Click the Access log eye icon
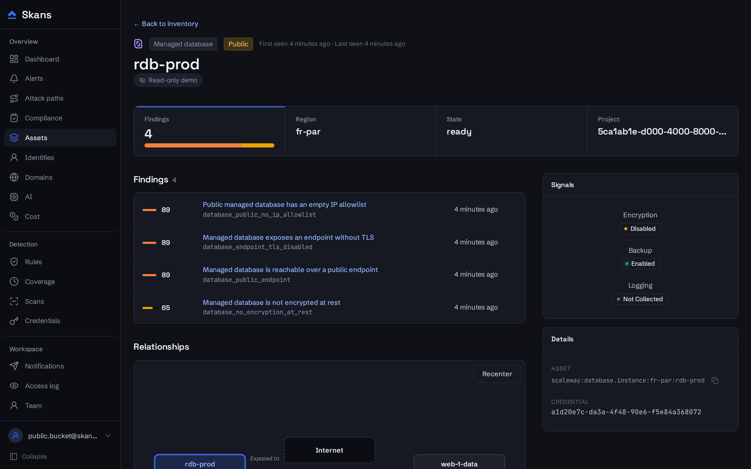This screenshot has width=751, height=469. tap(14, 386)
